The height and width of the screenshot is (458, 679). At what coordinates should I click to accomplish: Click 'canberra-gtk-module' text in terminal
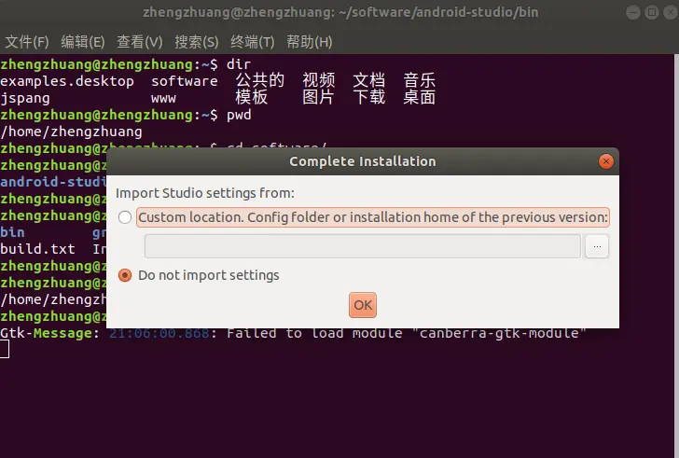coord(499,333)
